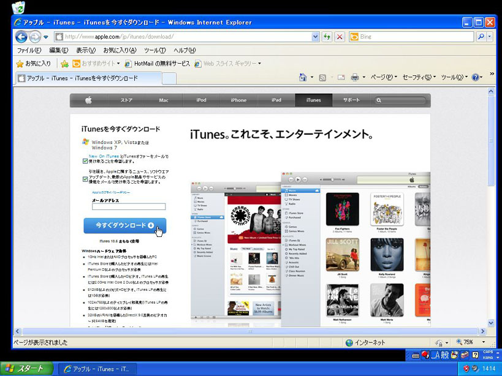The image size is (502, 376).
Task: Open the ファイル(F) menu
Action: [x=29, y=50]
